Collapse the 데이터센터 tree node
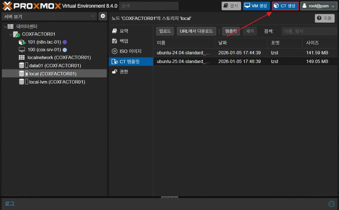This screenshot has width=339, height=210. (5, 27)
